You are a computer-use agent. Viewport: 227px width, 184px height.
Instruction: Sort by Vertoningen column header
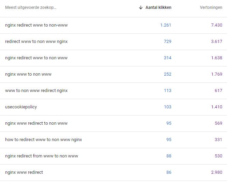point(211,7)
